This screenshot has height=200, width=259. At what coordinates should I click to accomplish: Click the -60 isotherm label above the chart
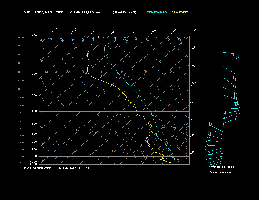(x=153, y=31)
